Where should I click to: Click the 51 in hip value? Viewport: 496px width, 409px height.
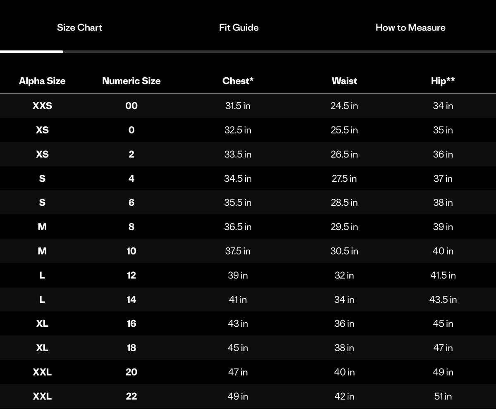pyautogui.click(x=443, y=396)
